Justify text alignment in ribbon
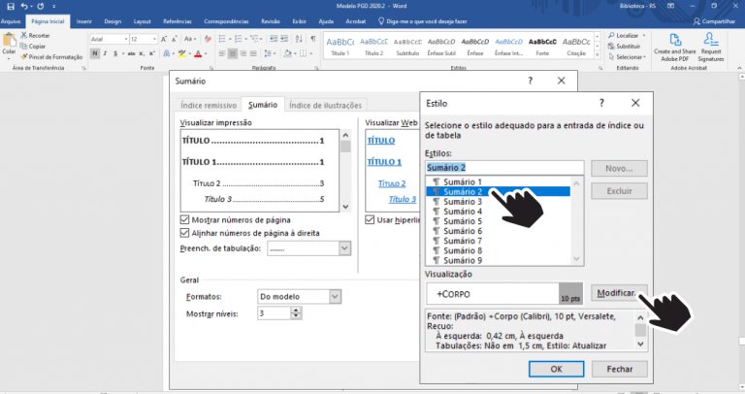This screenshot has width=745, height=394. click(x=253, y=53)
